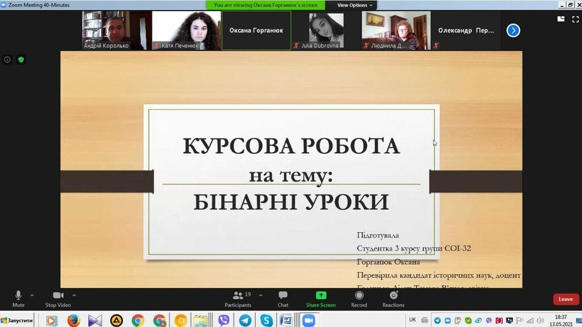The image size is (582, 327).
Task: Switch the gallery view layout icon
Action: 561,19
